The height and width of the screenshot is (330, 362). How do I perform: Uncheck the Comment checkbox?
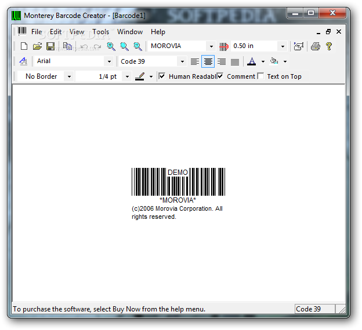click(x=220, y=76)
